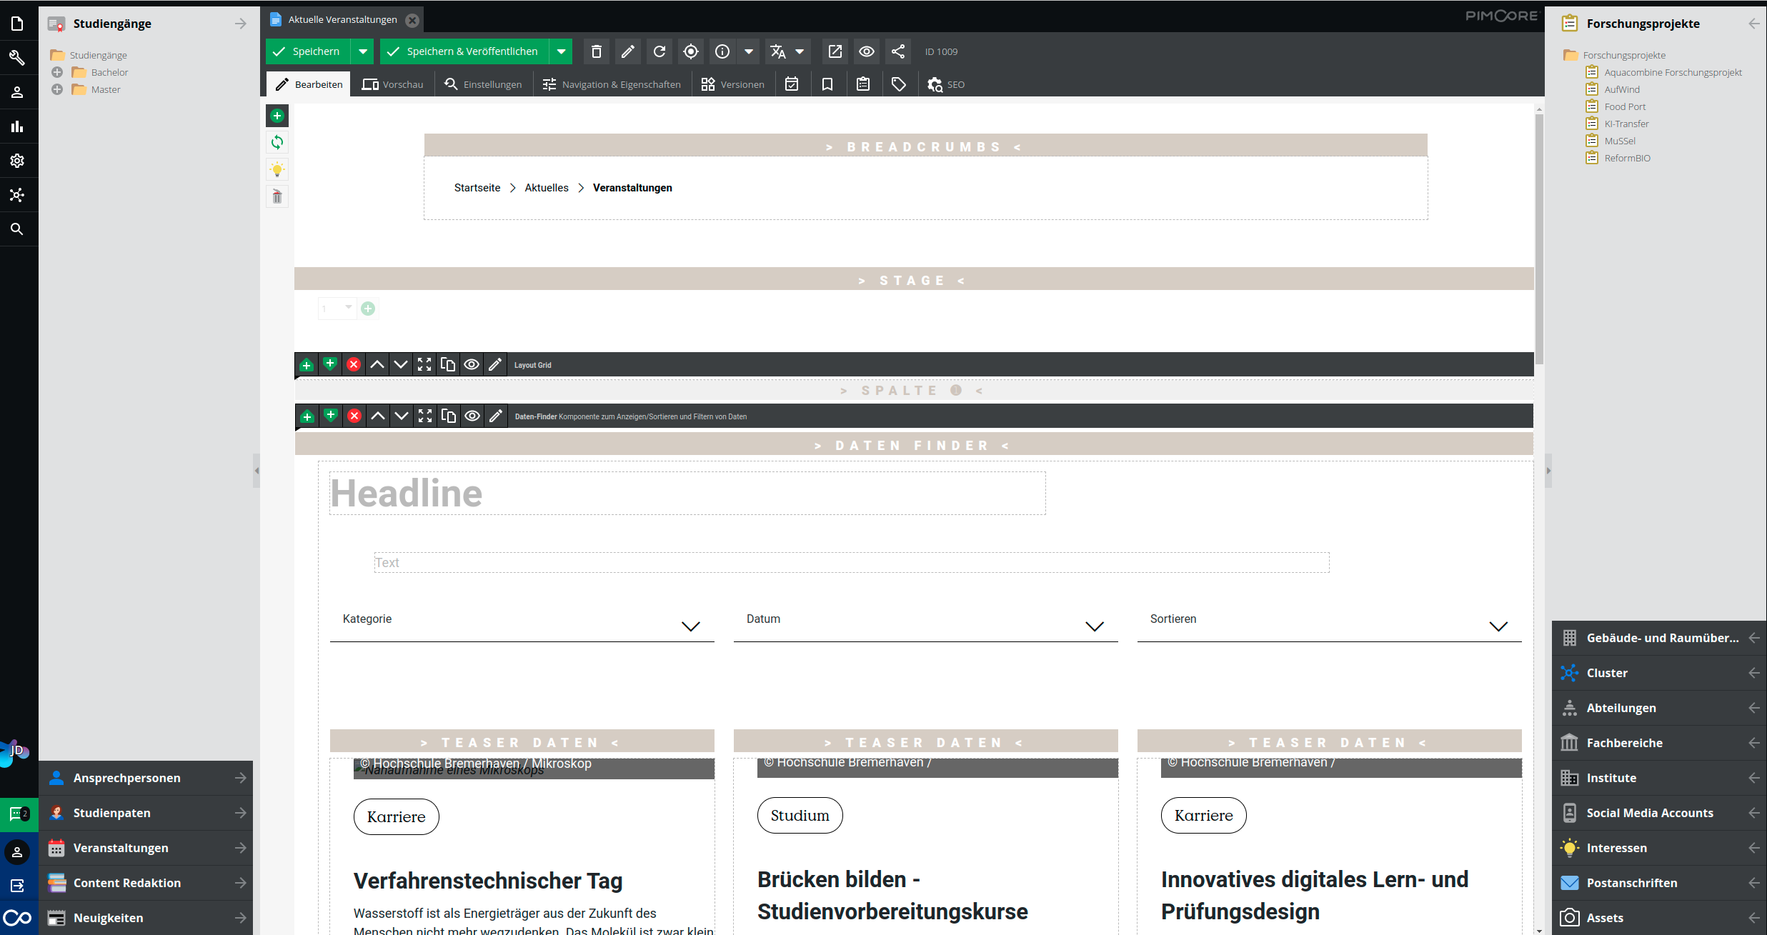Click the trash delete icon in document toolbar
Image resolution: width=1767 pixels, height=935 pixels.
point(597,51)
